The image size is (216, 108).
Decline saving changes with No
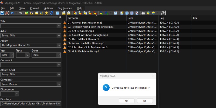point(145,101)
